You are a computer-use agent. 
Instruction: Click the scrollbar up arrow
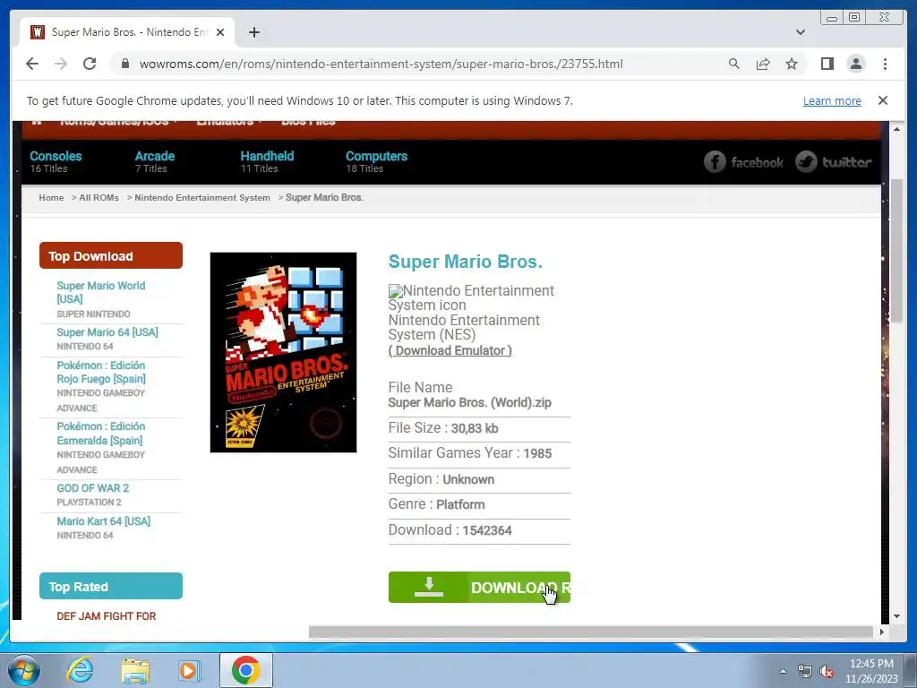tap(896, 129)
